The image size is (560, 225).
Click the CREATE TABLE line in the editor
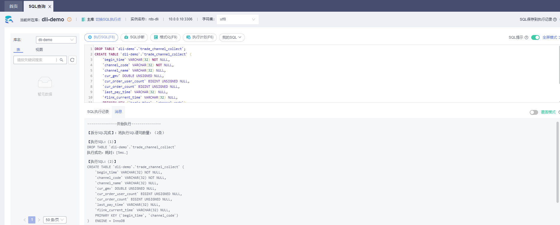(x=143, y=54)
